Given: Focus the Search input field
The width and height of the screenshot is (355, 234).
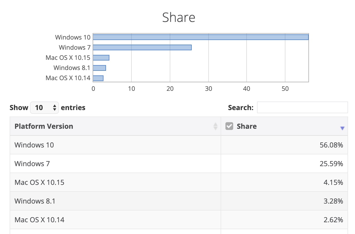Looking at the screenshot, I should [302, 107].
